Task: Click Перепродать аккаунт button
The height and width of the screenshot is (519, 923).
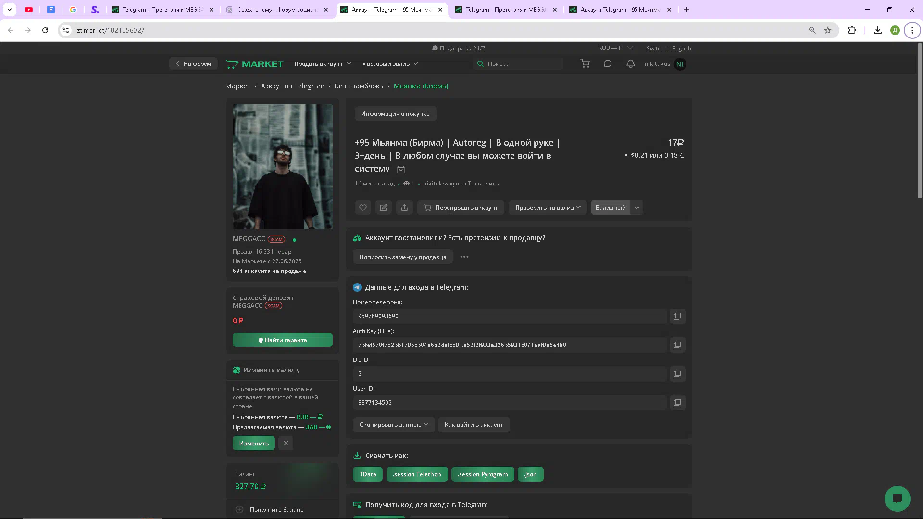Action: [461, 208]
